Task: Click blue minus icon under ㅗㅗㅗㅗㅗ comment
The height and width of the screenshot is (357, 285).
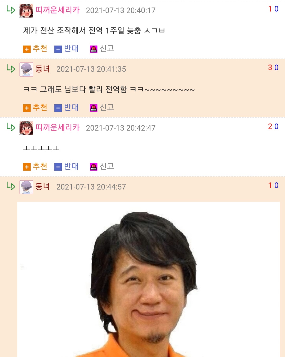Action: tap(58, 167)
